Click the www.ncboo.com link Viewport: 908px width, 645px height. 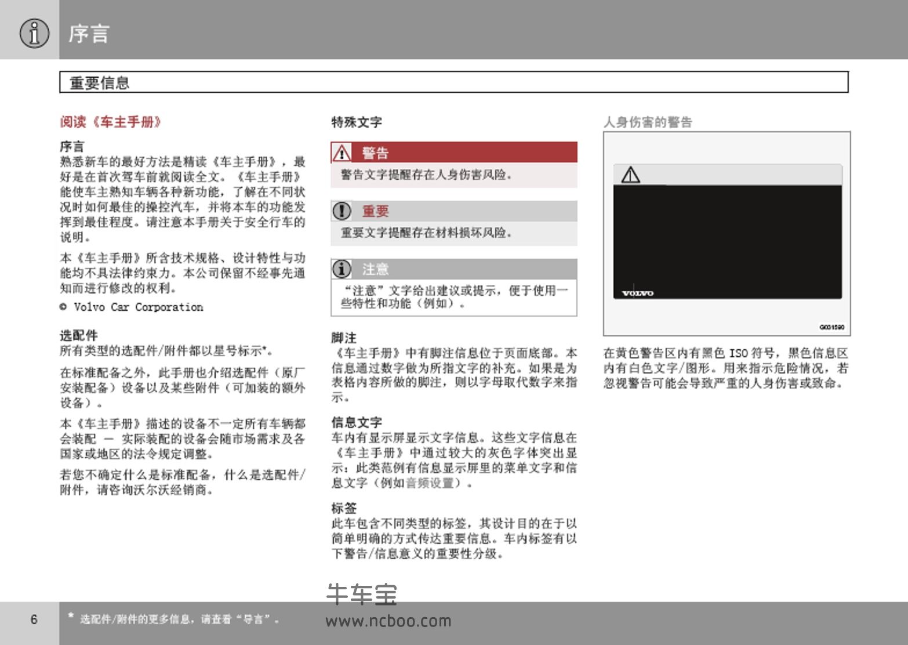(388, 621)
